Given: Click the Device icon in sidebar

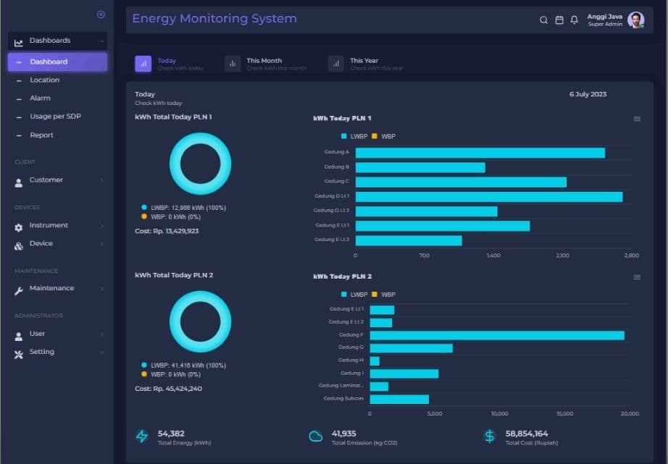Looking at the screenshot, I should 18,246.
